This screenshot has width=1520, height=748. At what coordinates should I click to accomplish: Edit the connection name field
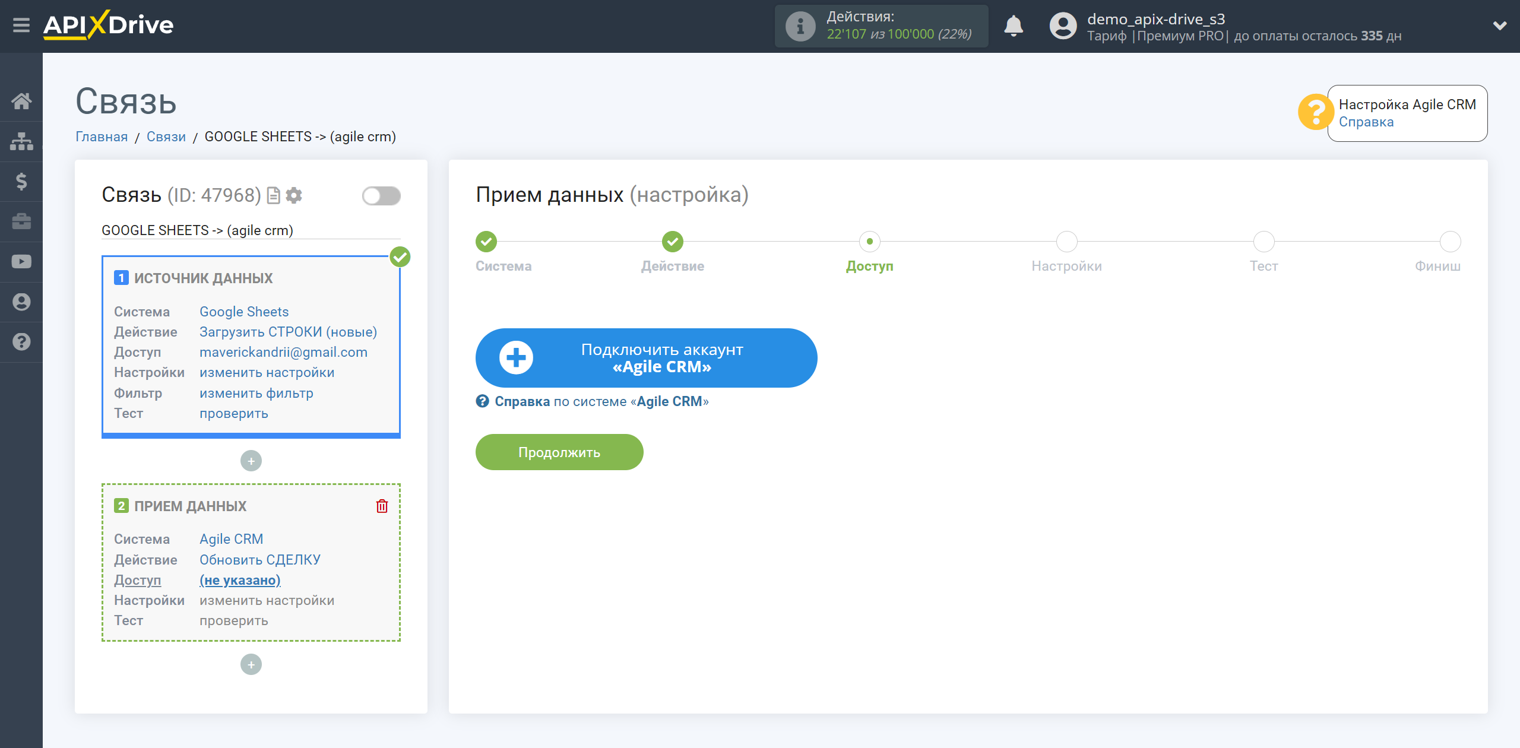point(251,230)
